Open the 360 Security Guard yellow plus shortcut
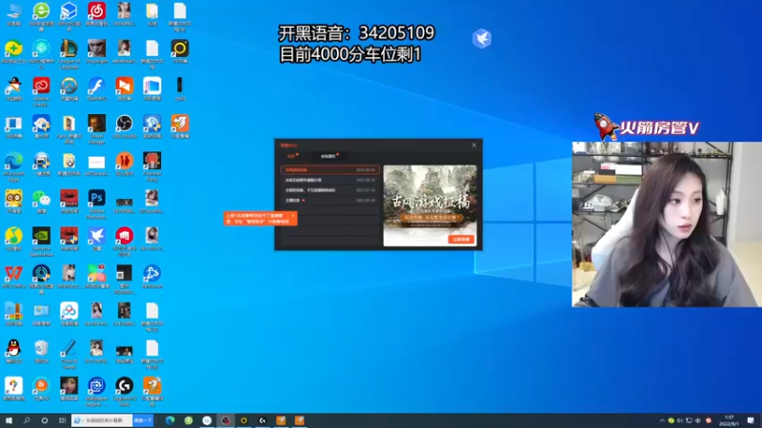 (x=13, y=52)
